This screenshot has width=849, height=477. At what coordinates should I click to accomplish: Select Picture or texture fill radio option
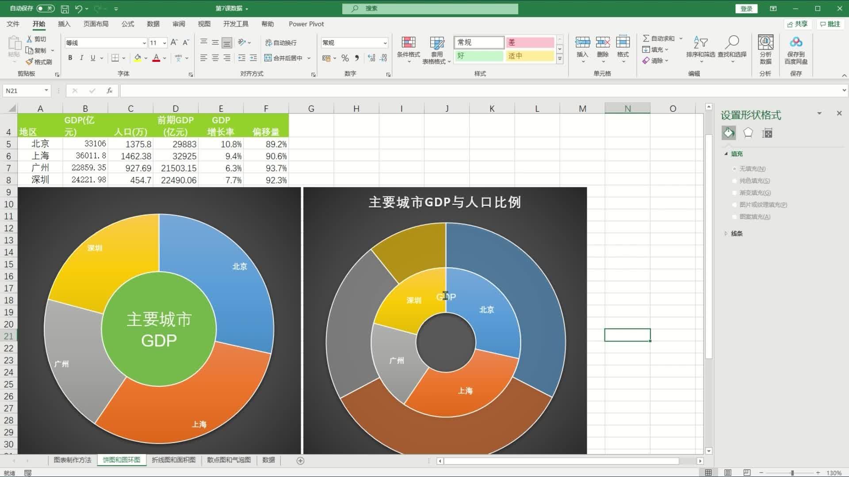734,204
